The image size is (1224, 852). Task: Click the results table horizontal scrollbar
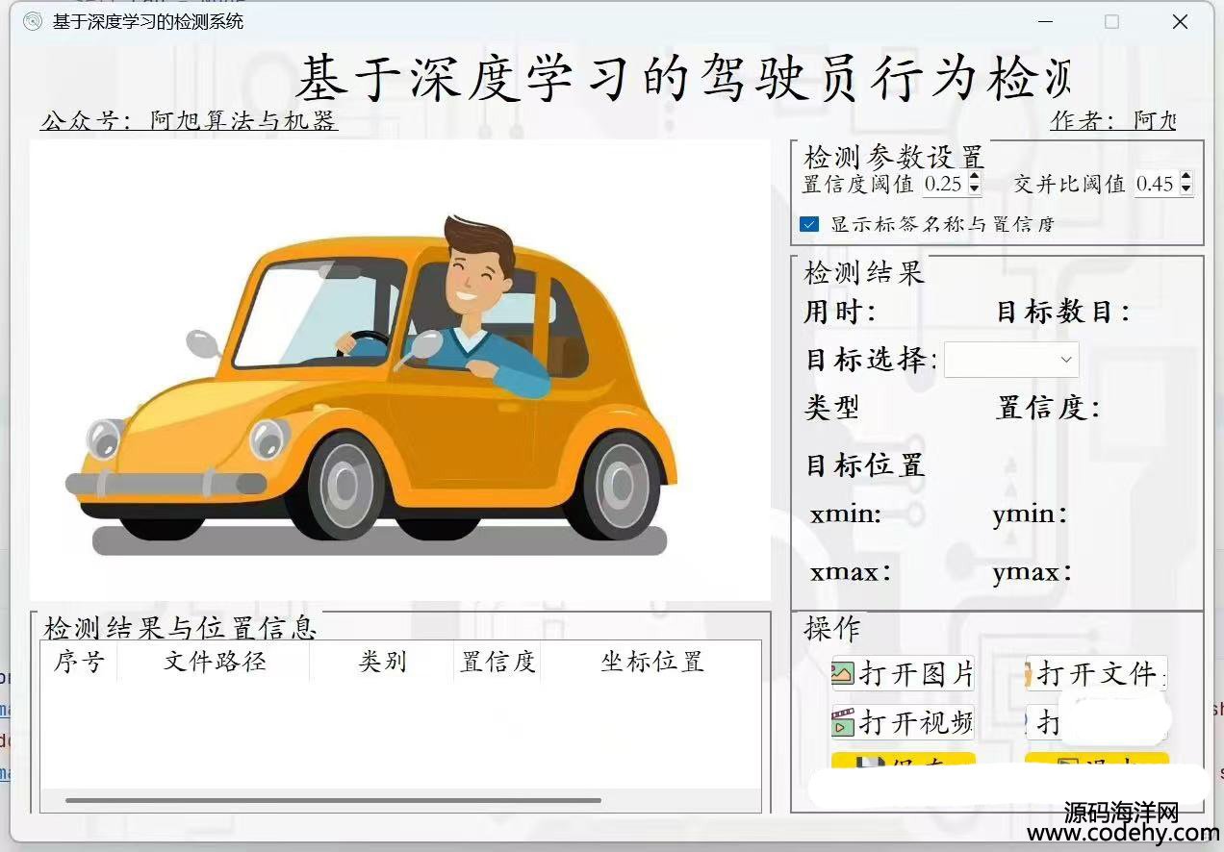coord(333,800)
